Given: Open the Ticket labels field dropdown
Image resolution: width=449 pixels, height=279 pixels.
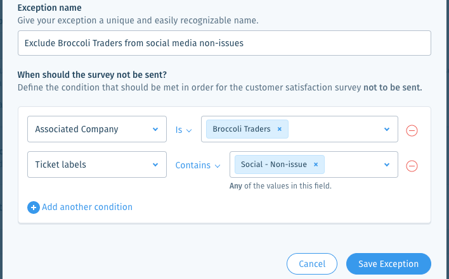Looking at the screenshot, I should pyautogui.click(x=97, y=164).
